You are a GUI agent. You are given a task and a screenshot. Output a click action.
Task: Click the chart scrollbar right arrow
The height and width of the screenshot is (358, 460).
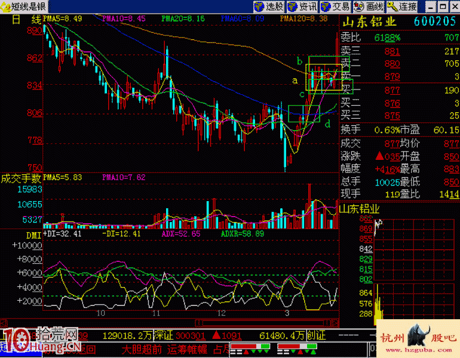coord(336,323)
